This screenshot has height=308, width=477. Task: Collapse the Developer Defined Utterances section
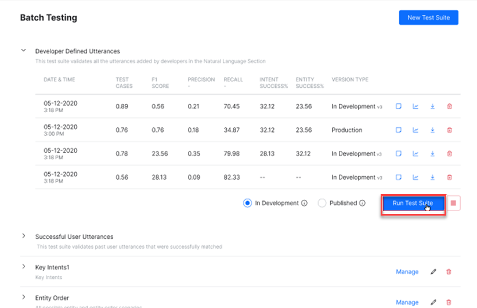tap(24, 51)
